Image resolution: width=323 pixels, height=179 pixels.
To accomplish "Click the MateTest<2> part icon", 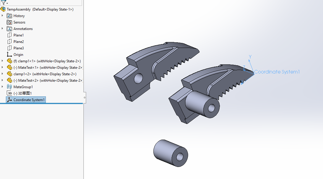I will pyautogui.click(x=9, y=80).
